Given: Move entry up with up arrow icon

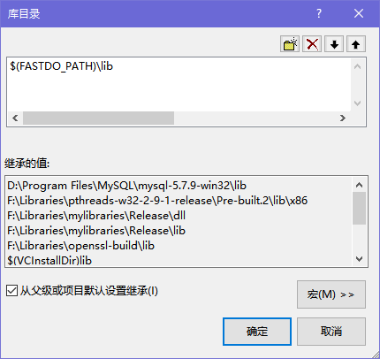Looking at the screenshot, I should point(356,44).
